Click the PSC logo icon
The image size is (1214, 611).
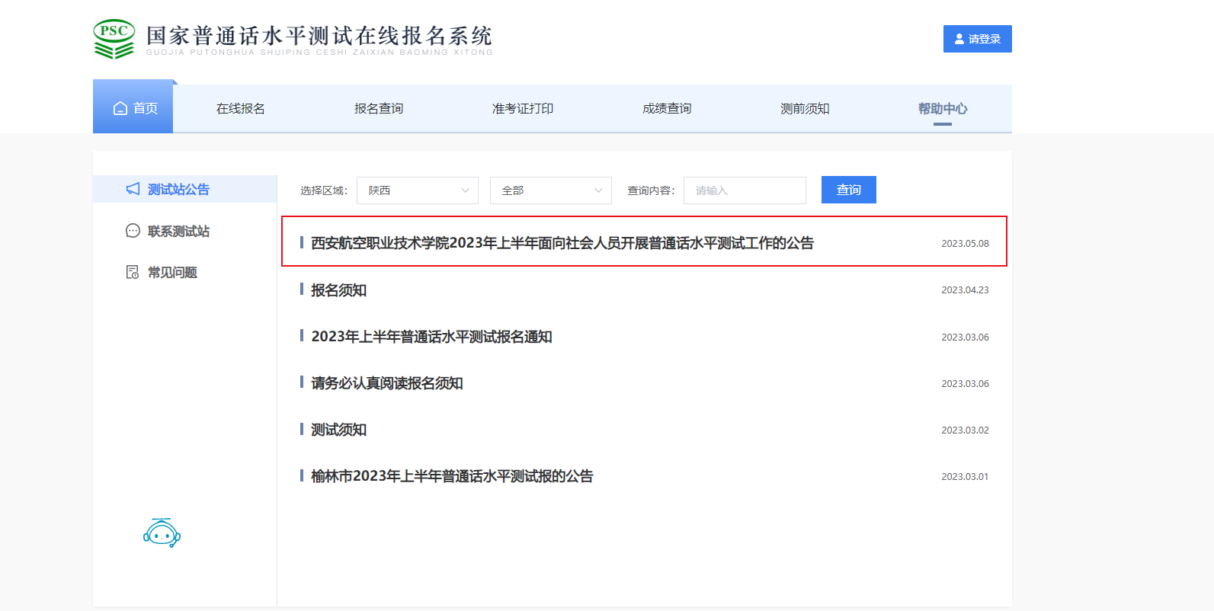coord(114,39)
